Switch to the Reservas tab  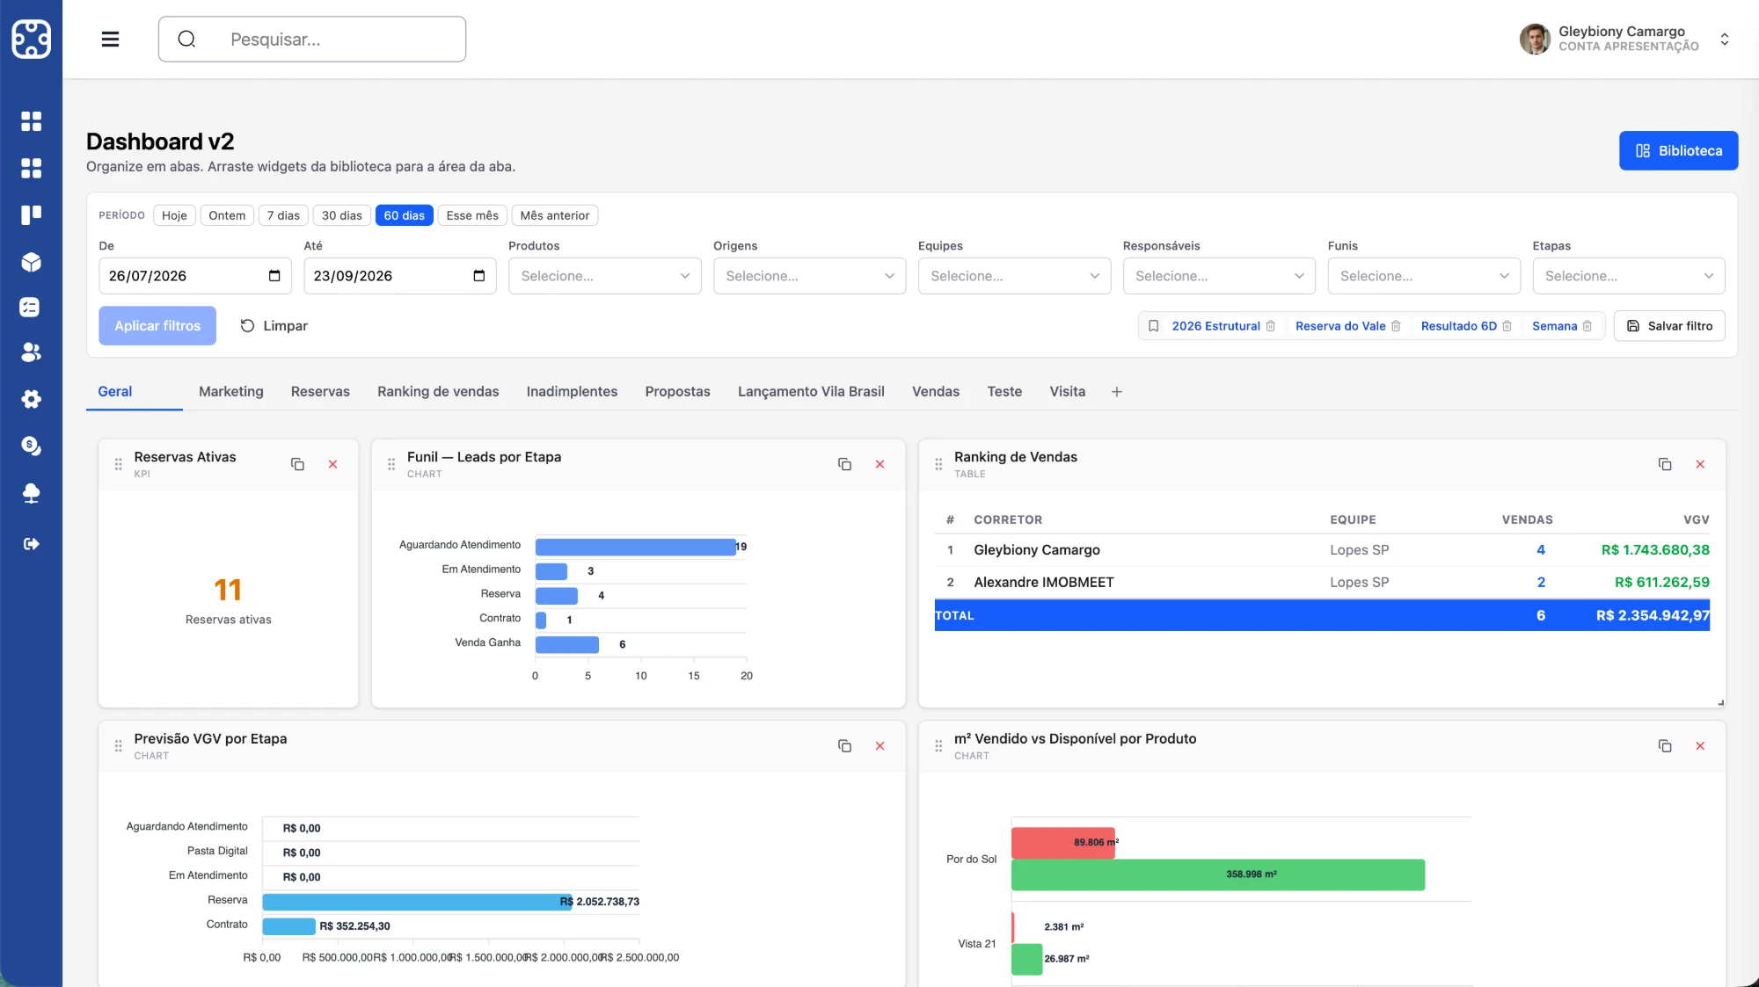point(320,392)
